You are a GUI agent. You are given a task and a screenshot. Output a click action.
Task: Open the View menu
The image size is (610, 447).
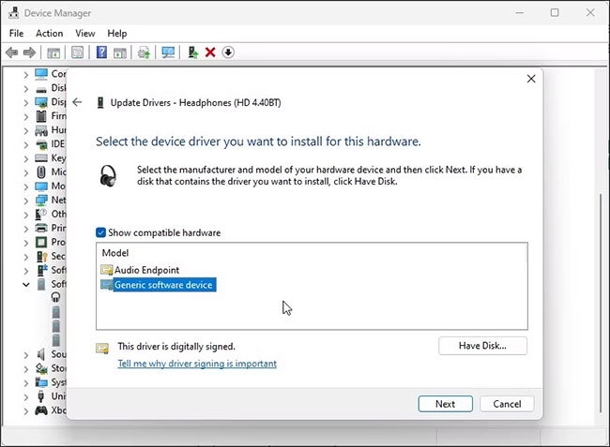85,33
